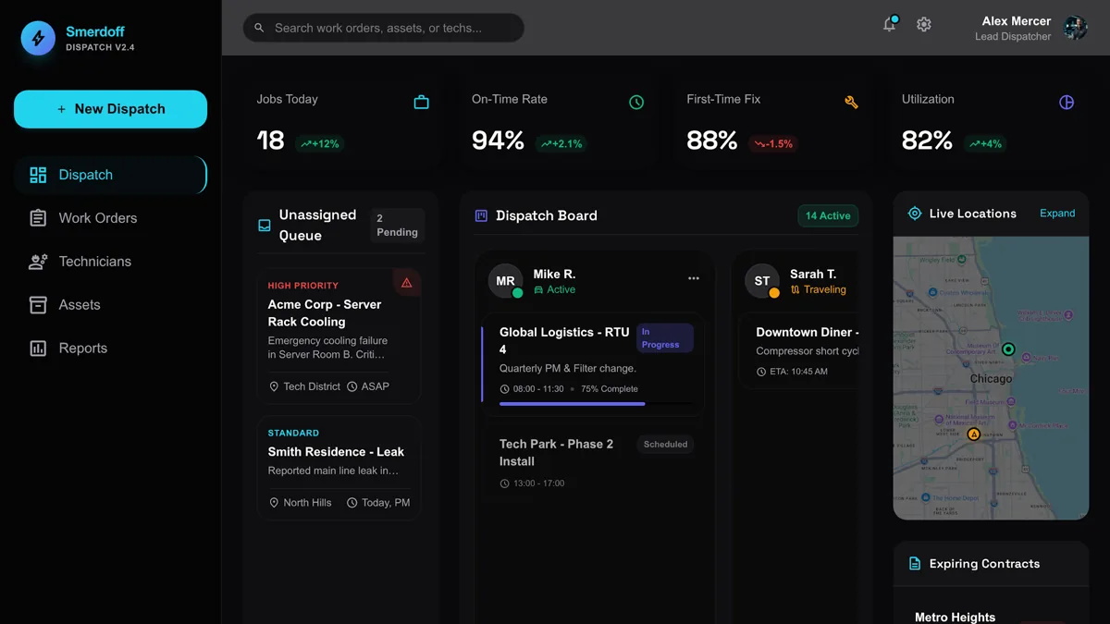Open the notifications bell
This screenshot has height=624, width=1110.
click(890, 25)
